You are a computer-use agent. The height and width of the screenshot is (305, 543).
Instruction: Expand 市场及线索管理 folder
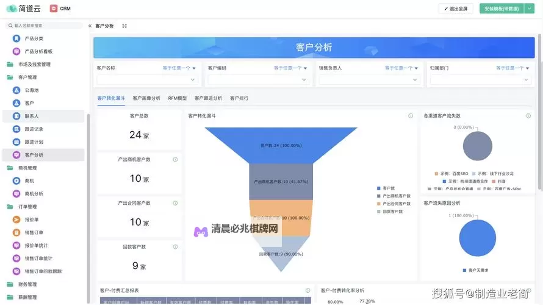[30, 65]
